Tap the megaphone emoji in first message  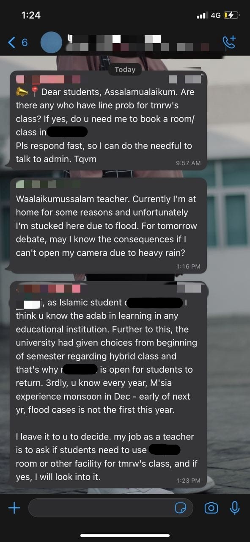[22, 91]
